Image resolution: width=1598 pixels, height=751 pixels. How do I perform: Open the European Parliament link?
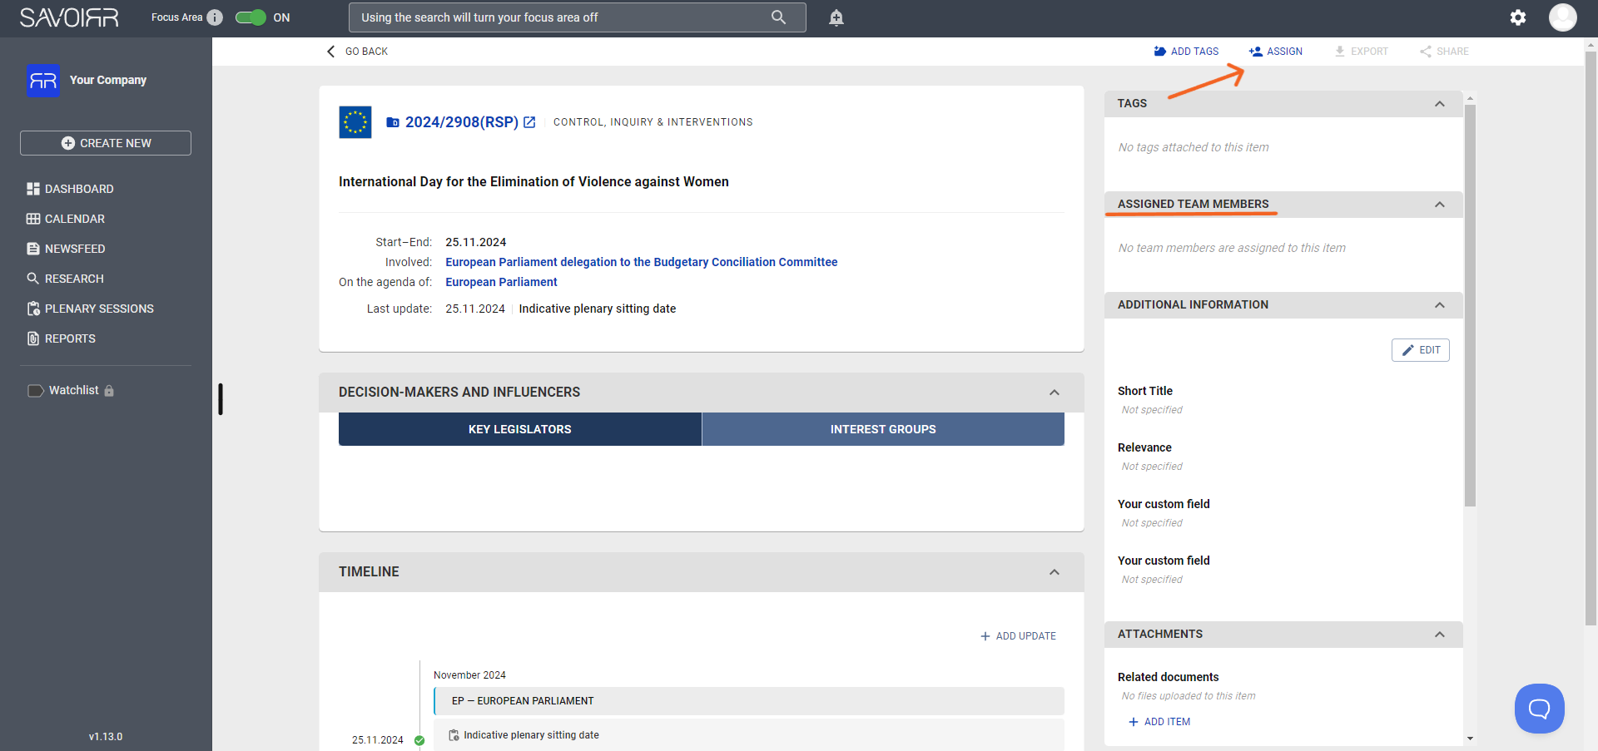pyautogui.click(x=501, y=282)
